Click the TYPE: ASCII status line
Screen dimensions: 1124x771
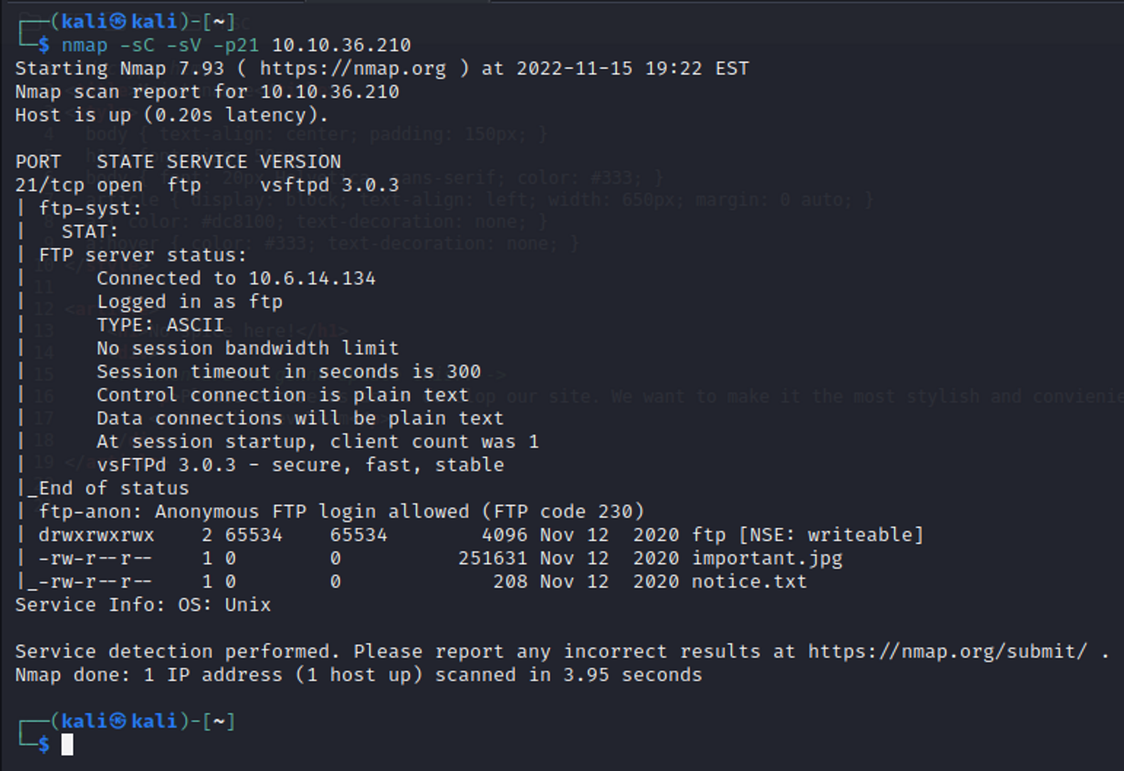click(x=160, y=325)
